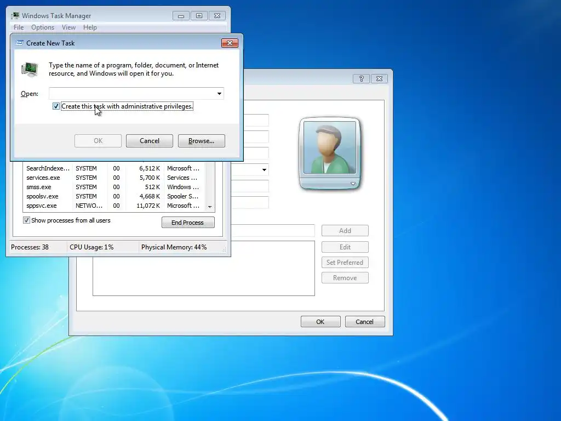Click the Browse... button
The height and width of the screenshot is (421, 561).
point(202,141)
